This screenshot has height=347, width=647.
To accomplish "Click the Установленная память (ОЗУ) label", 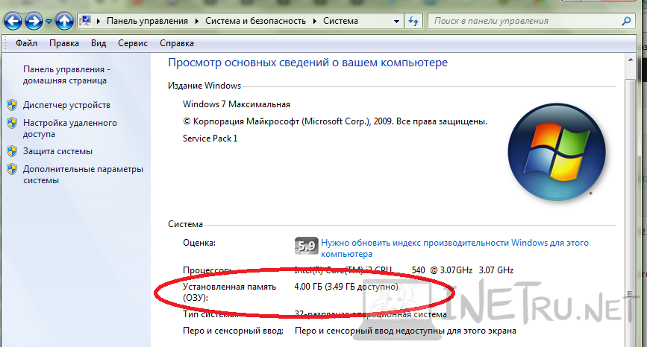I will [x=229, y=292].
